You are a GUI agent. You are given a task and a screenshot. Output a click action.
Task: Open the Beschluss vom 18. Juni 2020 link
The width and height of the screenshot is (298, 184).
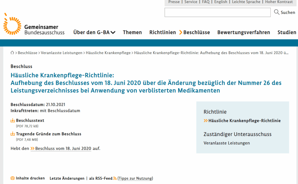pyautogui.click(x=63, y=148)
